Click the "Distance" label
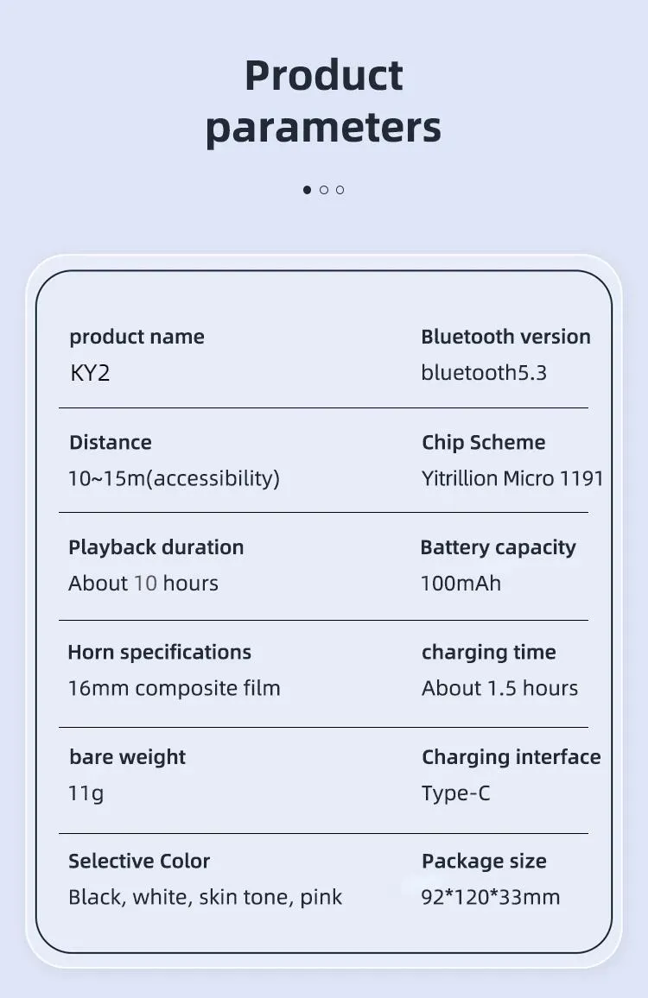Image resolution: width=648 pixels, height=998 pixels. 110,442
